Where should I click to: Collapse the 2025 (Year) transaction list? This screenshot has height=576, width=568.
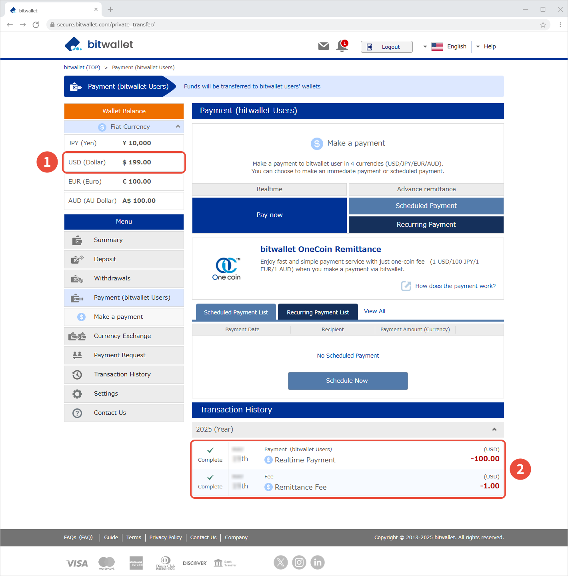pyautogui.click(x=494, y=429)
